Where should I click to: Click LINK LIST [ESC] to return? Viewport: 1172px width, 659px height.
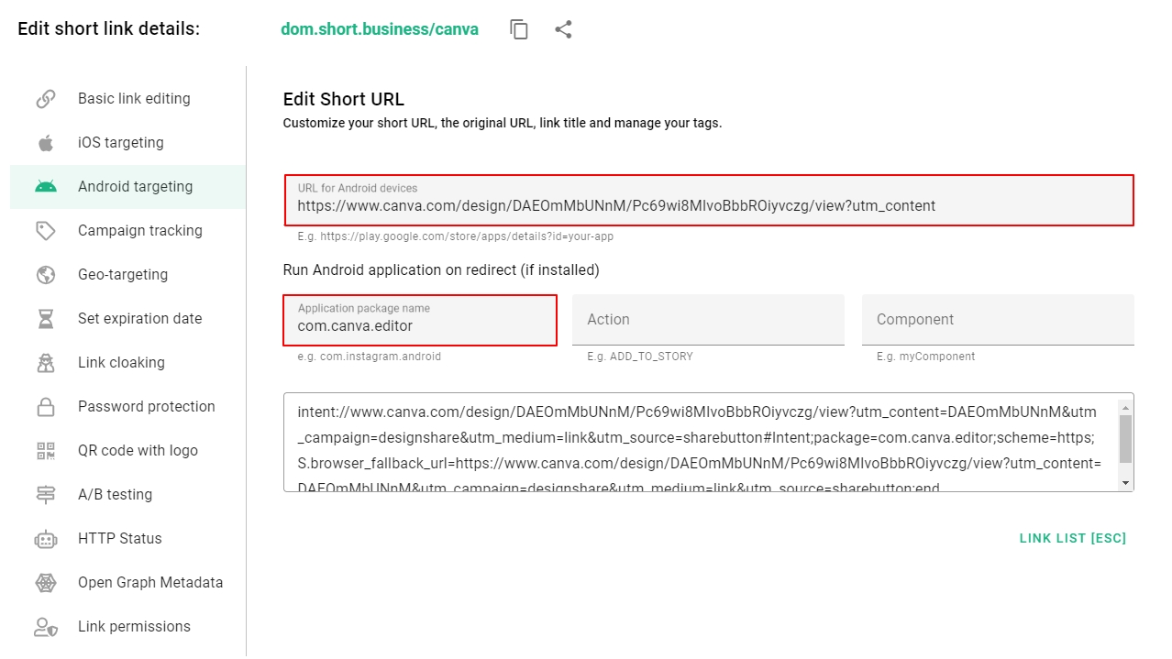(x=1072, y=538)
